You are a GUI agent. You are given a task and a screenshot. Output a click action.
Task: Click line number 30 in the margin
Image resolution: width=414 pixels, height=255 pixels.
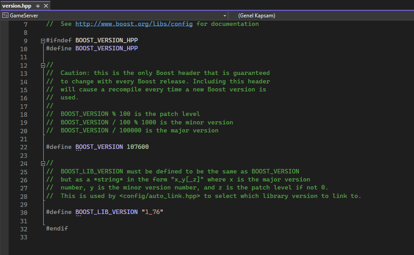pyautogui.click(x=24, y=213)
